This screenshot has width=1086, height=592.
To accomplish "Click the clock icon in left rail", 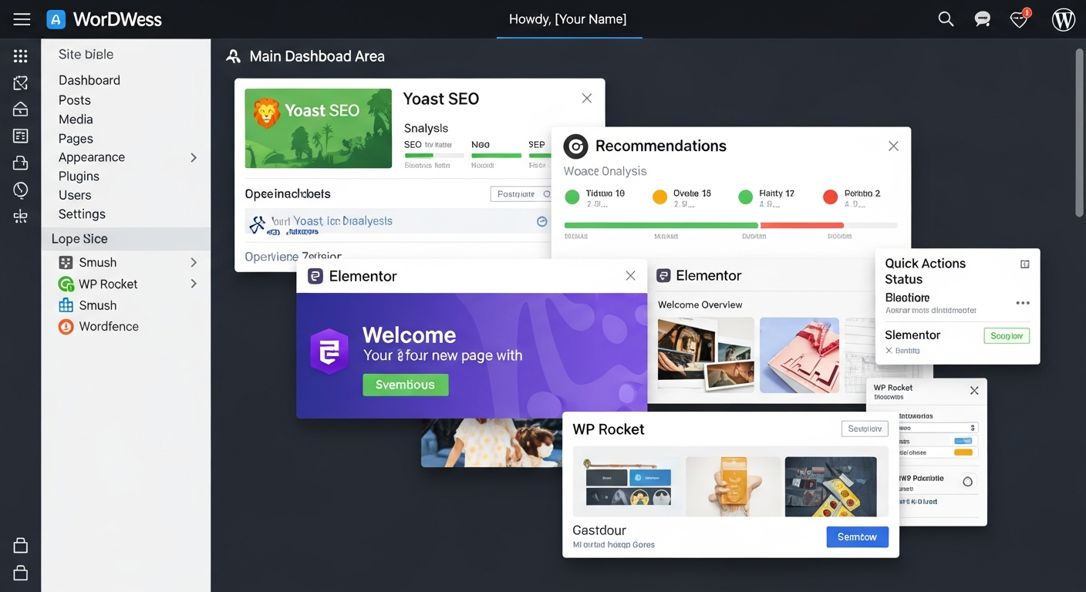I will [21, 190].
